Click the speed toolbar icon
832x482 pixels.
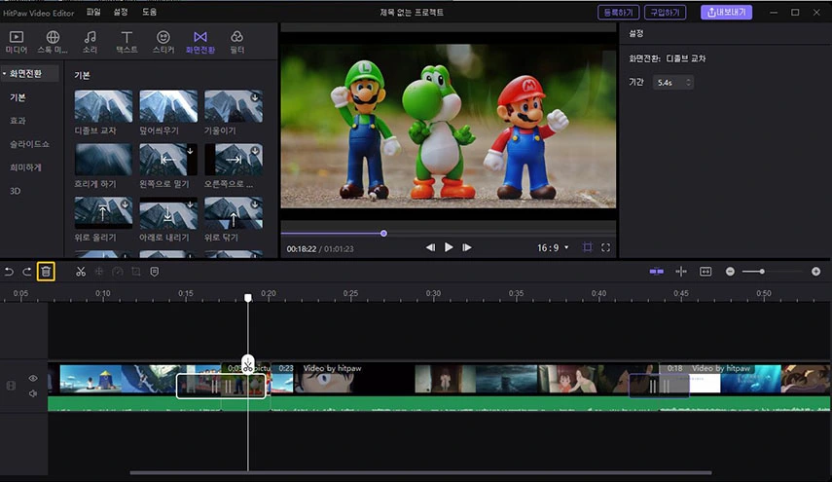coord(118,272)
